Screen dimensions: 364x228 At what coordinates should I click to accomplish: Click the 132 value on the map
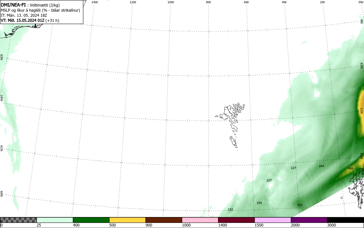[230, 209]
